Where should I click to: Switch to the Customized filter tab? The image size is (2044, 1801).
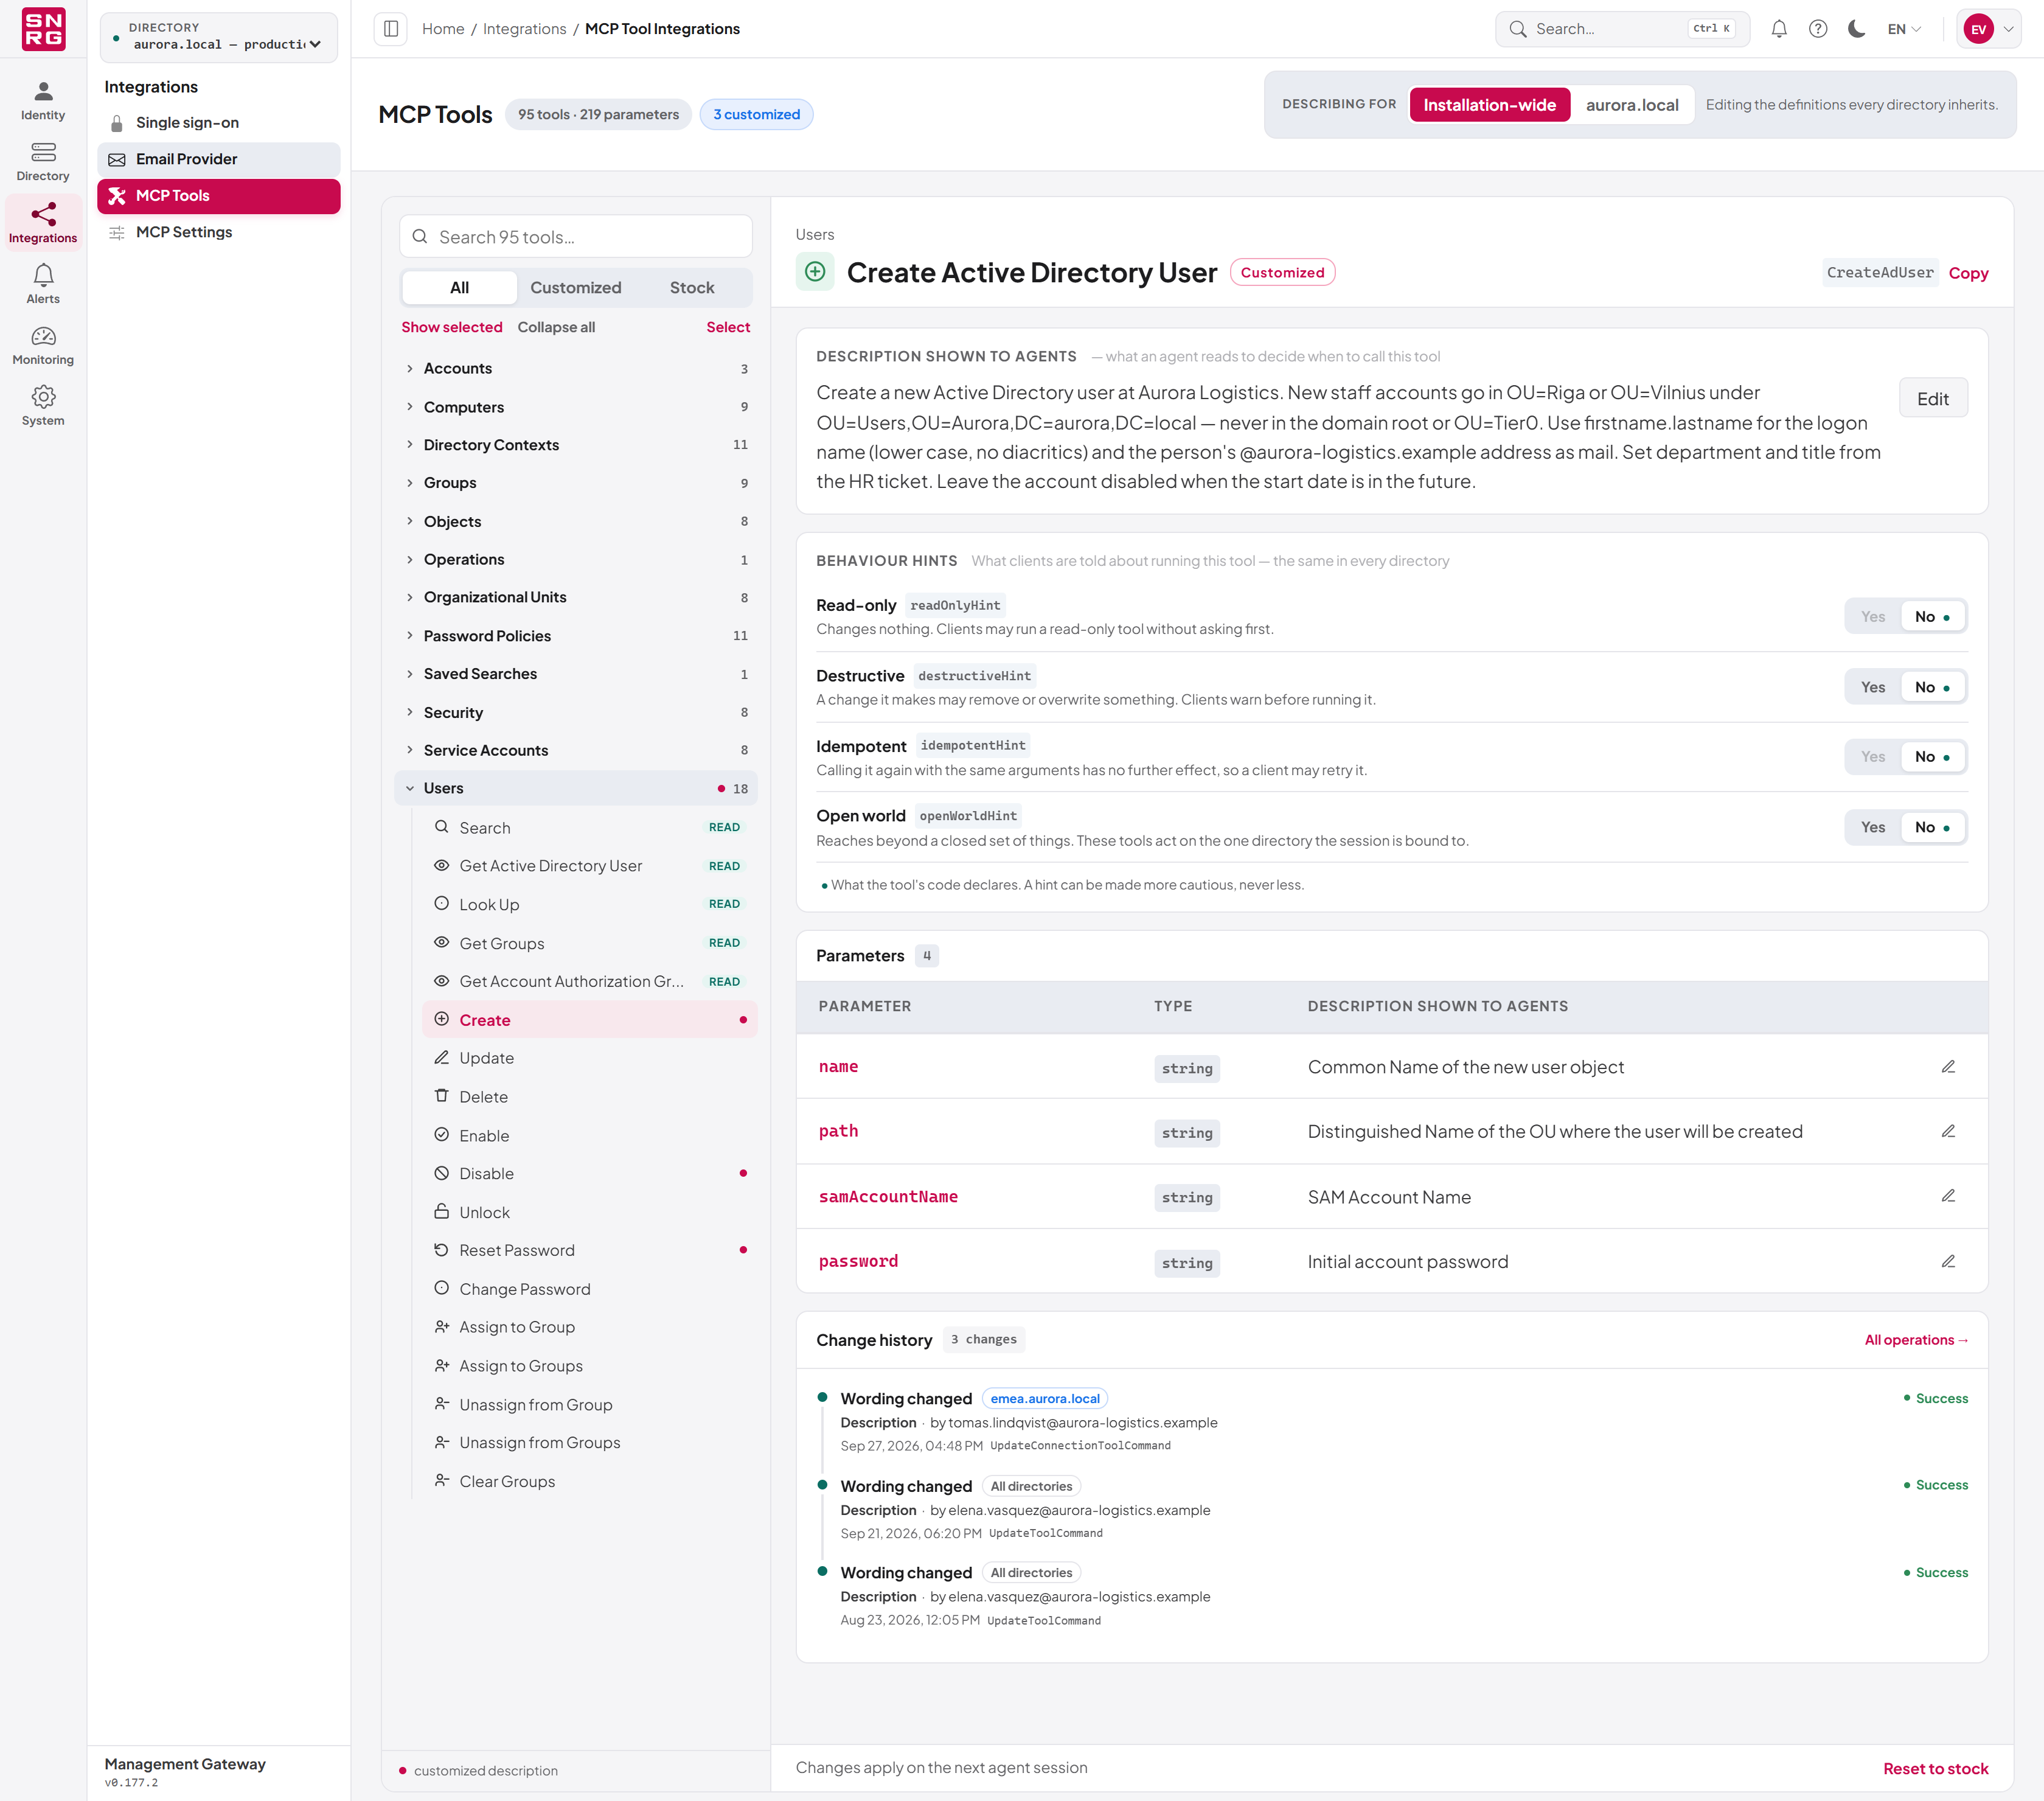pyautogui.click(x=575, y=288)
